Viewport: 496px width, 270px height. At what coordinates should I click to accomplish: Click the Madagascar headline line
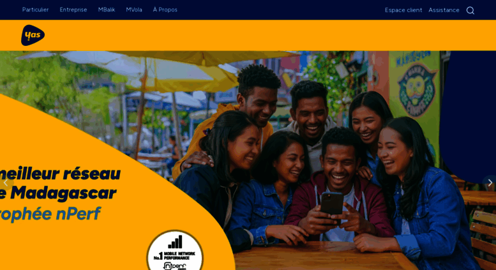point(58,193)
